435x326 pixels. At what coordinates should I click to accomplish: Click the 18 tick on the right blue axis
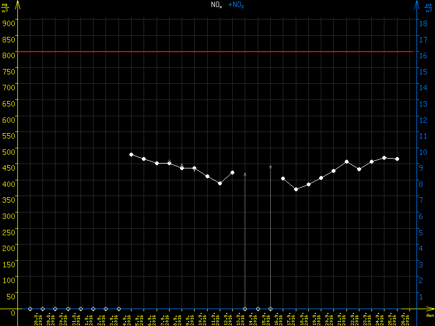(x=423, y=23)
